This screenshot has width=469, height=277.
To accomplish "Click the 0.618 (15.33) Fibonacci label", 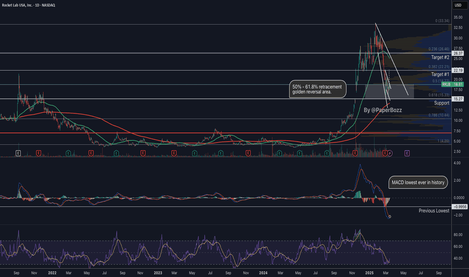I will 439,95.
